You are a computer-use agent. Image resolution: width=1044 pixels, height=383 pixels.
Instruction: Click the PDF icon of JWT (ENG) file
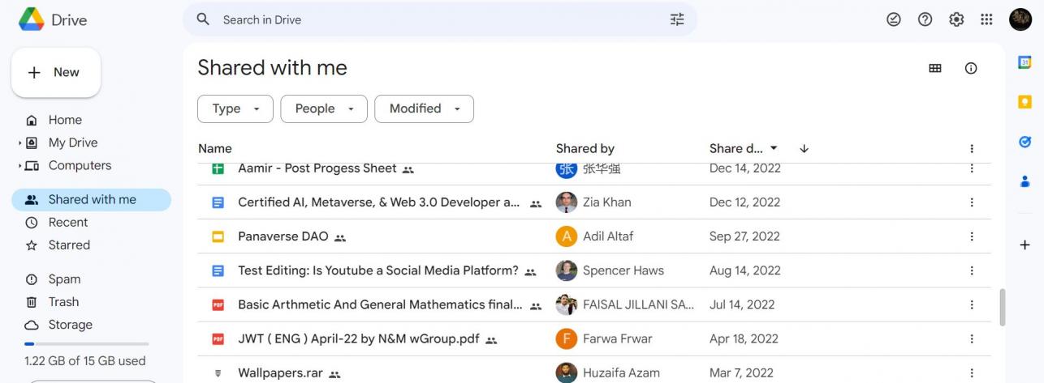(x=218, y=338)
